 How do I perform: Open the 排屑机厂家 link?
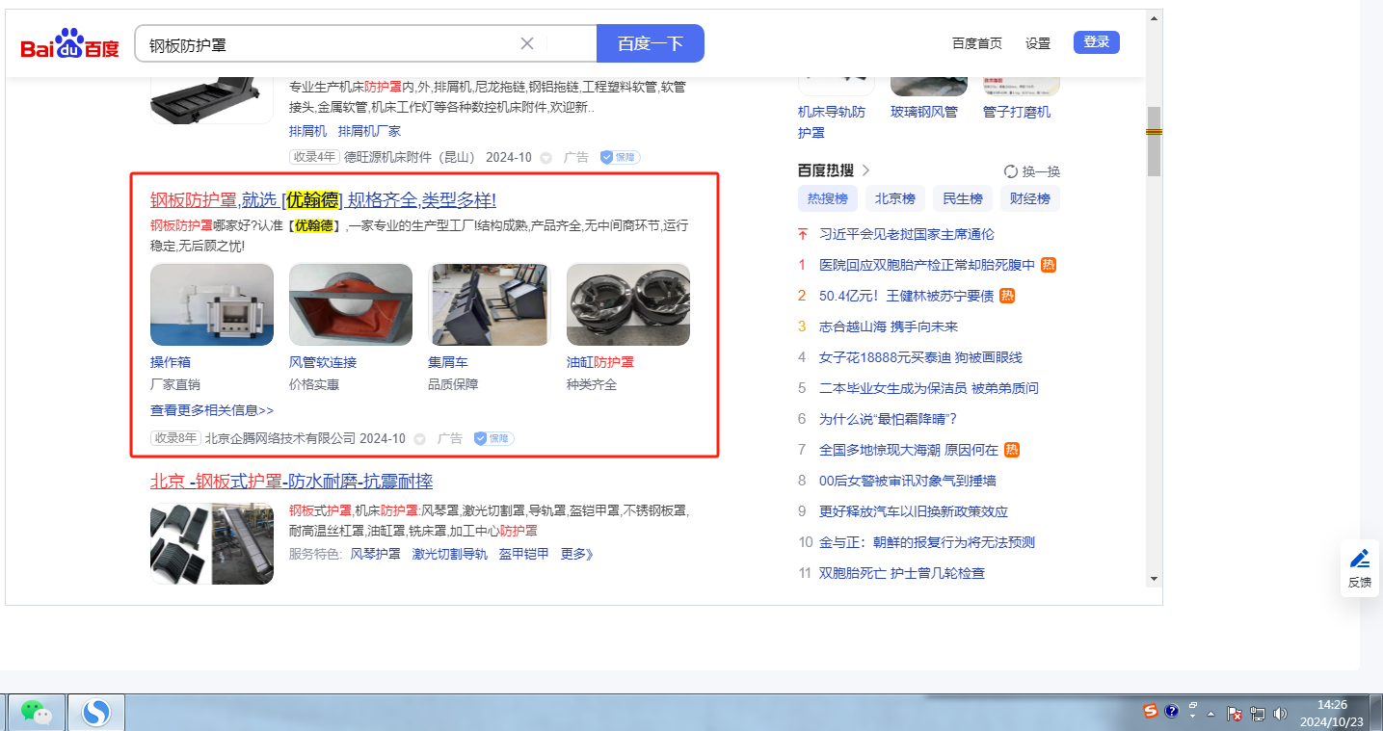[369, 131]
